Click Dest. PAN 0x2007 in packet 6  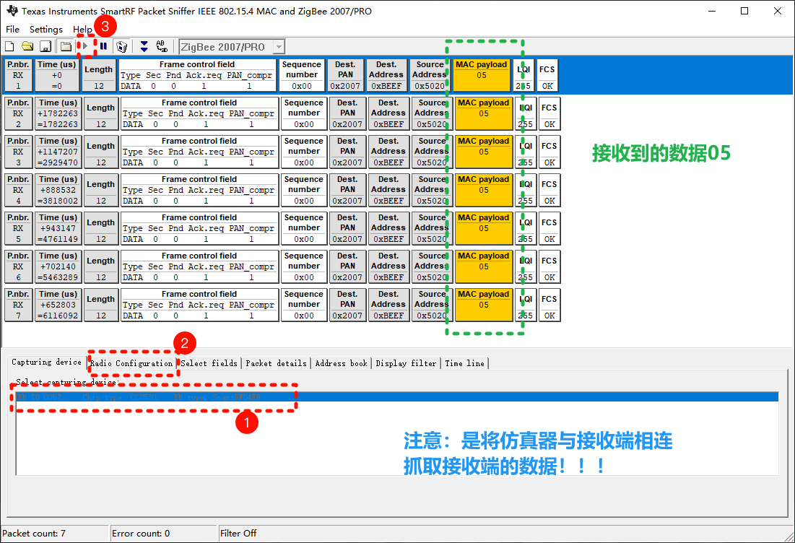click(x=347, y=266)
